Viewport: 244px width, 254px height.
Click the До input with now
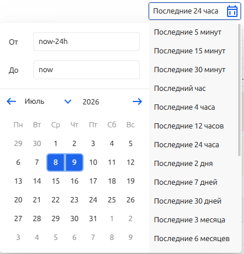click(87, 70)
